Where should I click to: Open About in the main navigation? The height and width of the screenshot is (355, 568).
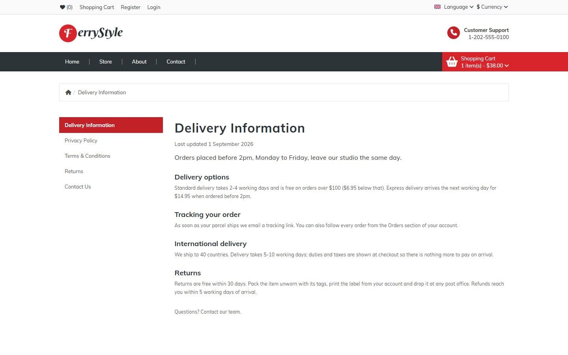pyautogui.click(x=139, y=62)
